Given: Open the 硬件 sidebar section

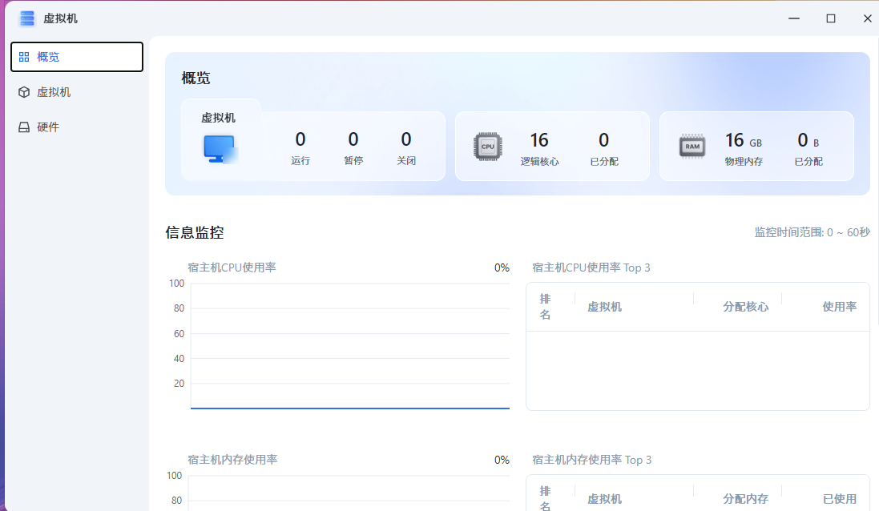Looking at the screenshot, I should pos(48,127).
